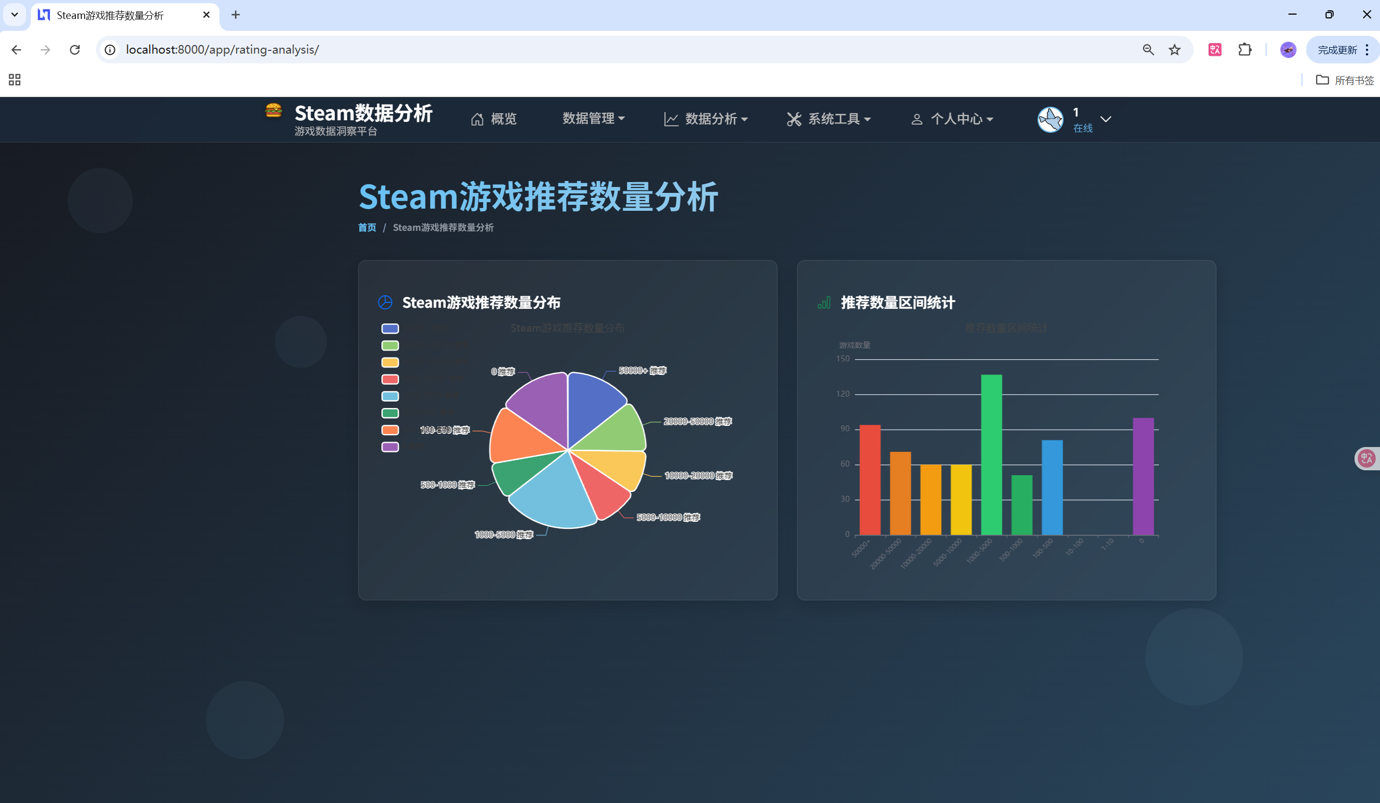The width and height of the screenshot is (1380, 803).
Task: Click the Chrome three-dot menu
Action: point(1367,50)
